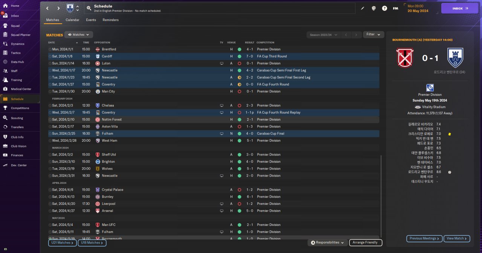Open U18 Matches
Screen dimensions: 482x253
click(x=92, y=243)
